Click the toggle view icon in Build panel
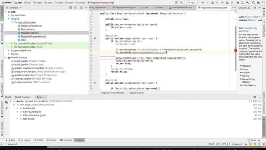 coord(7,102)
